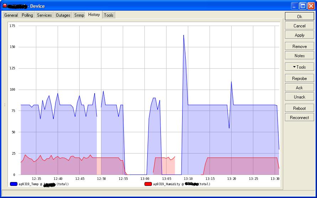Click the Cancel button
317x198 pixels.
300,26
